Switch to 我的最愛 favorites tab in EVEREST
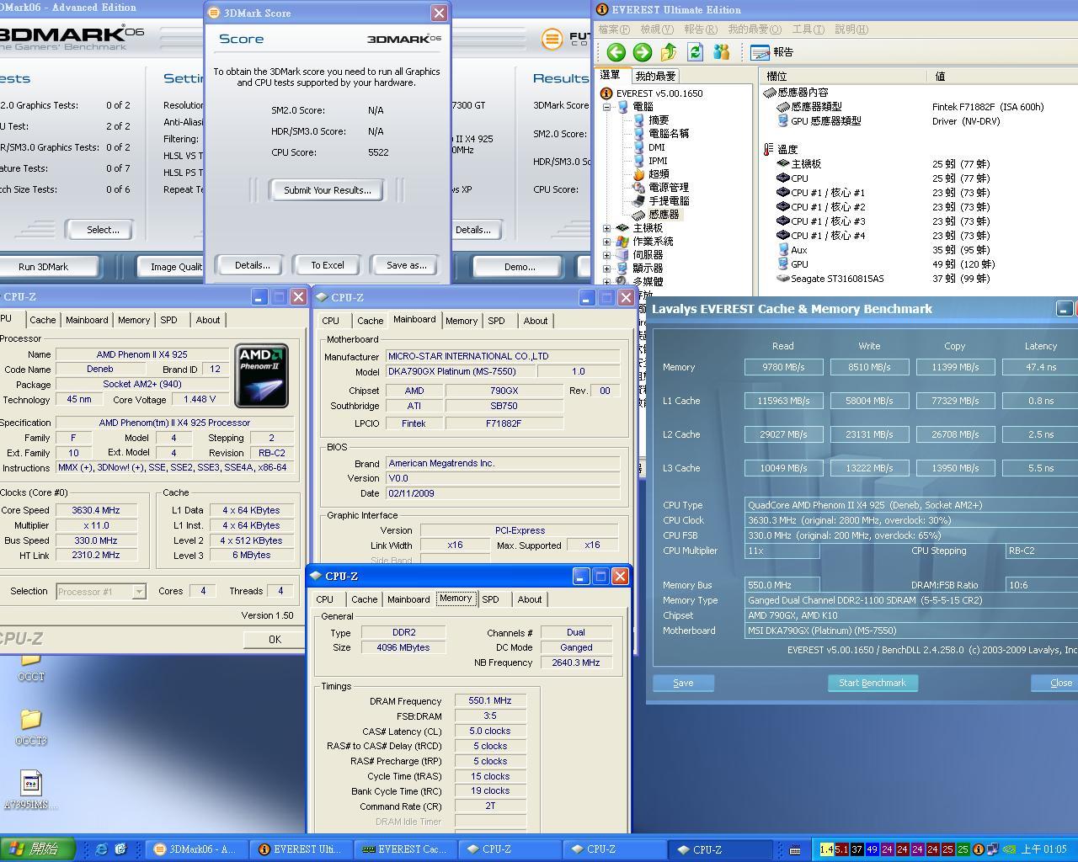 pyautogui.click(x=655, y=76)
